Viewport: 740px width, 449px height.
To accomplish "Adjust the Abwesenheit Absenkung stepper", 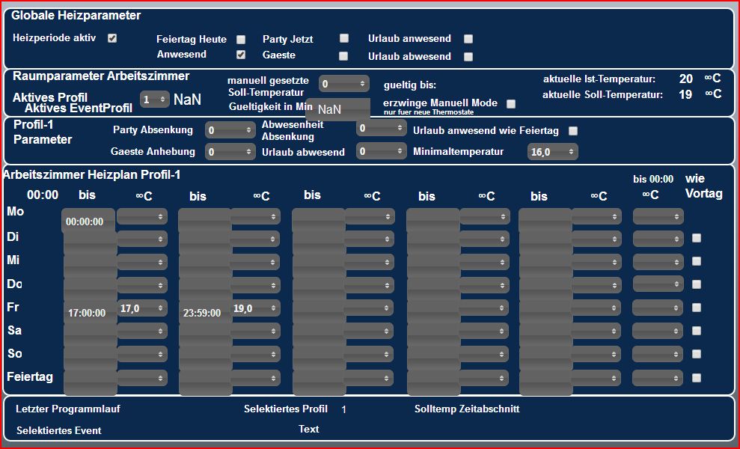I will point(382,128).
